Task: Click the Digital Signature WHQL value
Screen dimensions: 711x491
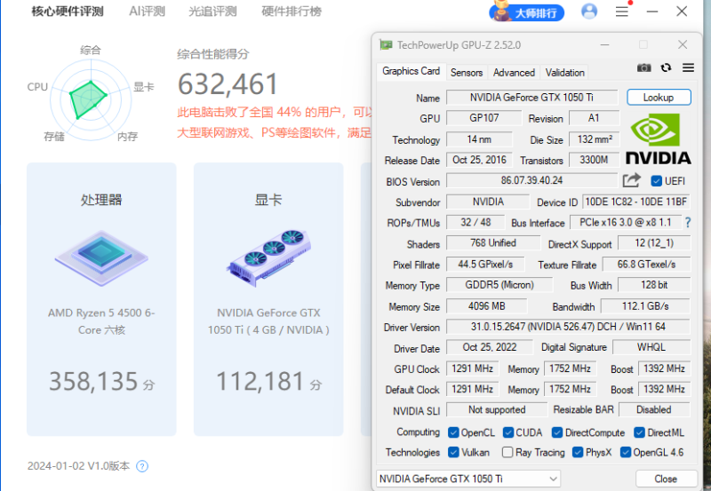Action: pyautogui.click(x=651, y=347)
